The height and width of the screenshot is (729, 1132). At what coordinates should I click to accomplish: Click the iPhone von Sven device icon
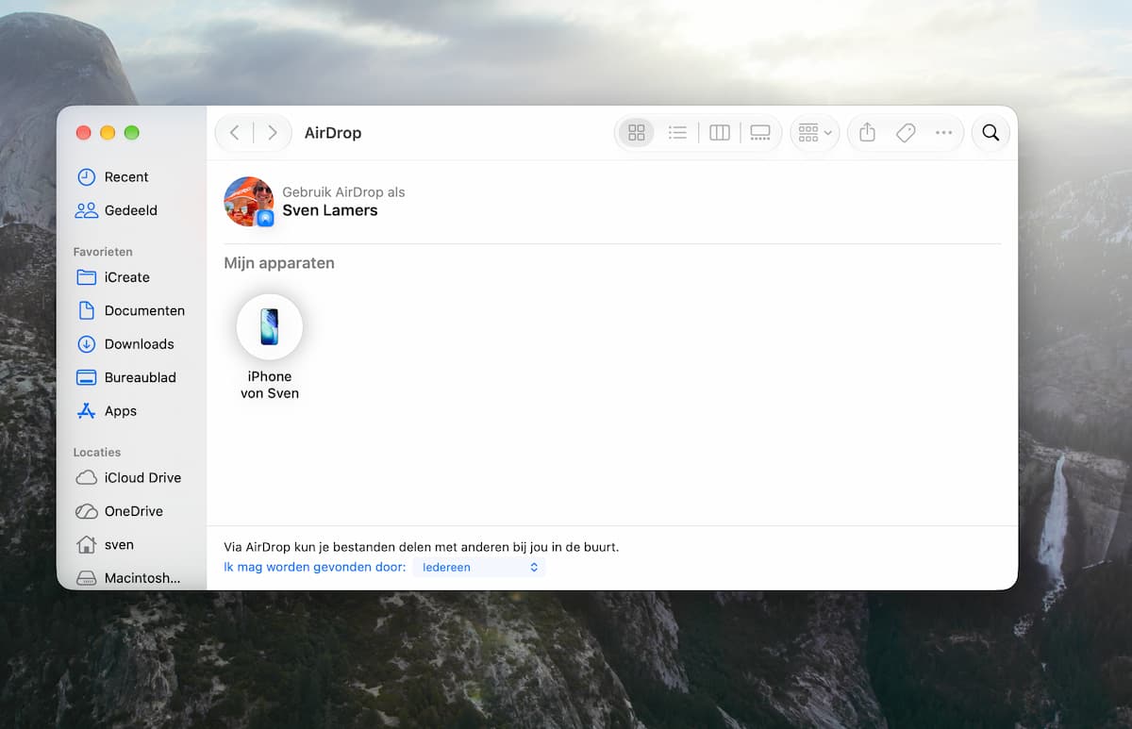270,327
